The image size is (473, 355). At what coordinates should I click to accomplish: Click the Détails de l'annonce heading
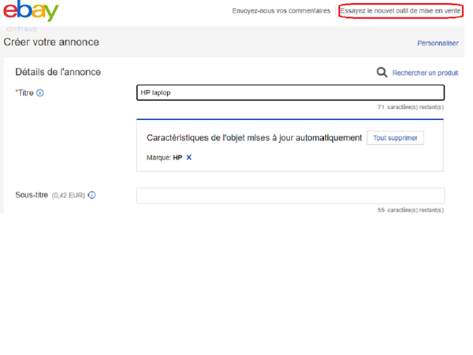[58, 72]
